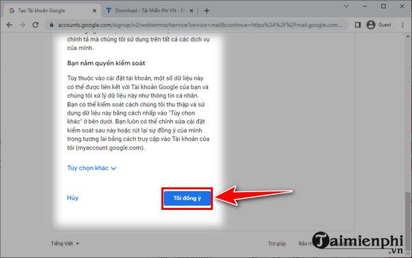Viewport: 412px width, 258px height.
Task: Click the address bar URL
Action: [x=200, y=25]
